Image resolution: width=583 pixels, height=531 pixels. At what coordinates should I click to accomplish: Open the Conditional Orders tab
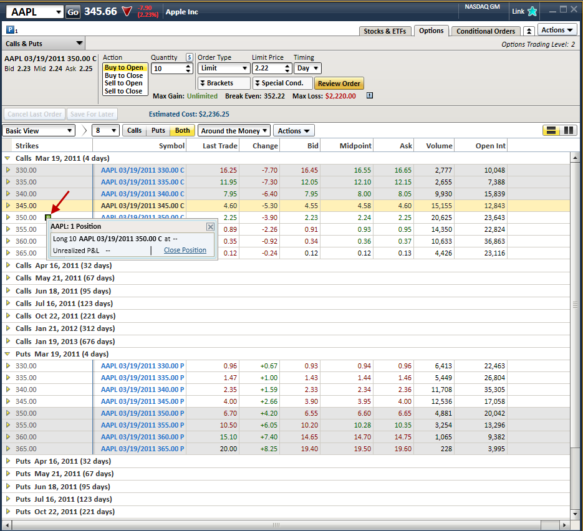(486, 31)
